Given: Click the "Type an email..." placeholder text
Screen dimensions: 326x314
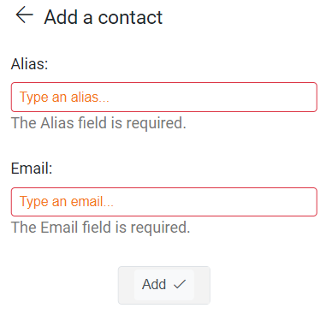Looking at the screenshot, I should tap(67, 202).
